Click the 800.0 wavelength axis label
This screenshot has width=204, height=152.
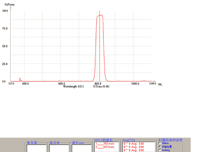click(98, 84)
